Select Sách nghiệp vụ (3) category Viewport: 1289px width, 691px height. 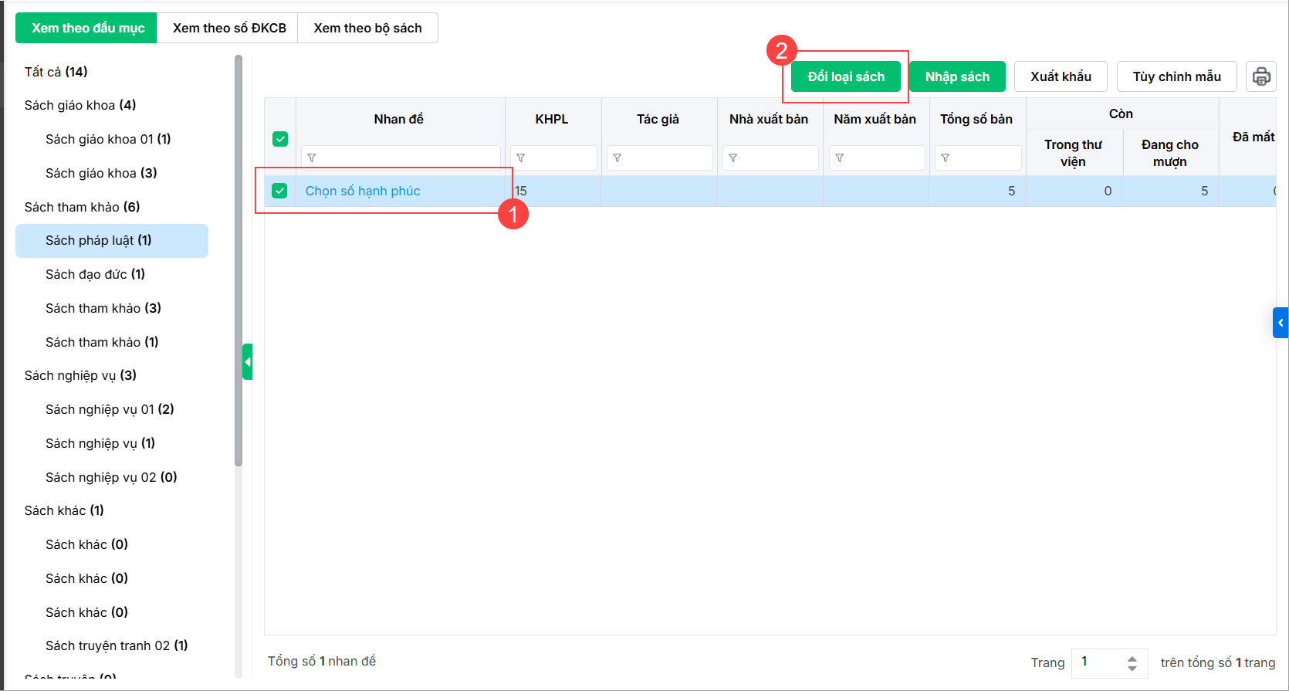pyautogui.click(x=80, y=375)
